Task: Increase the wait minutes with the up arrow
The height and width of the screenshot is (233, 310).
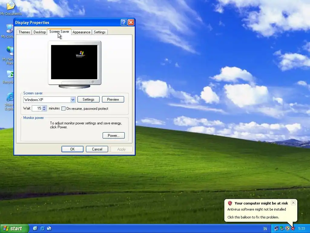Action: 44,107
